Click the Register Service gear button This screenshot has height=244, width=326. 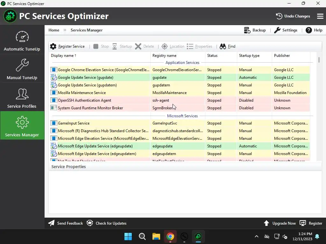pyautogui.click(x=67, y=46)
